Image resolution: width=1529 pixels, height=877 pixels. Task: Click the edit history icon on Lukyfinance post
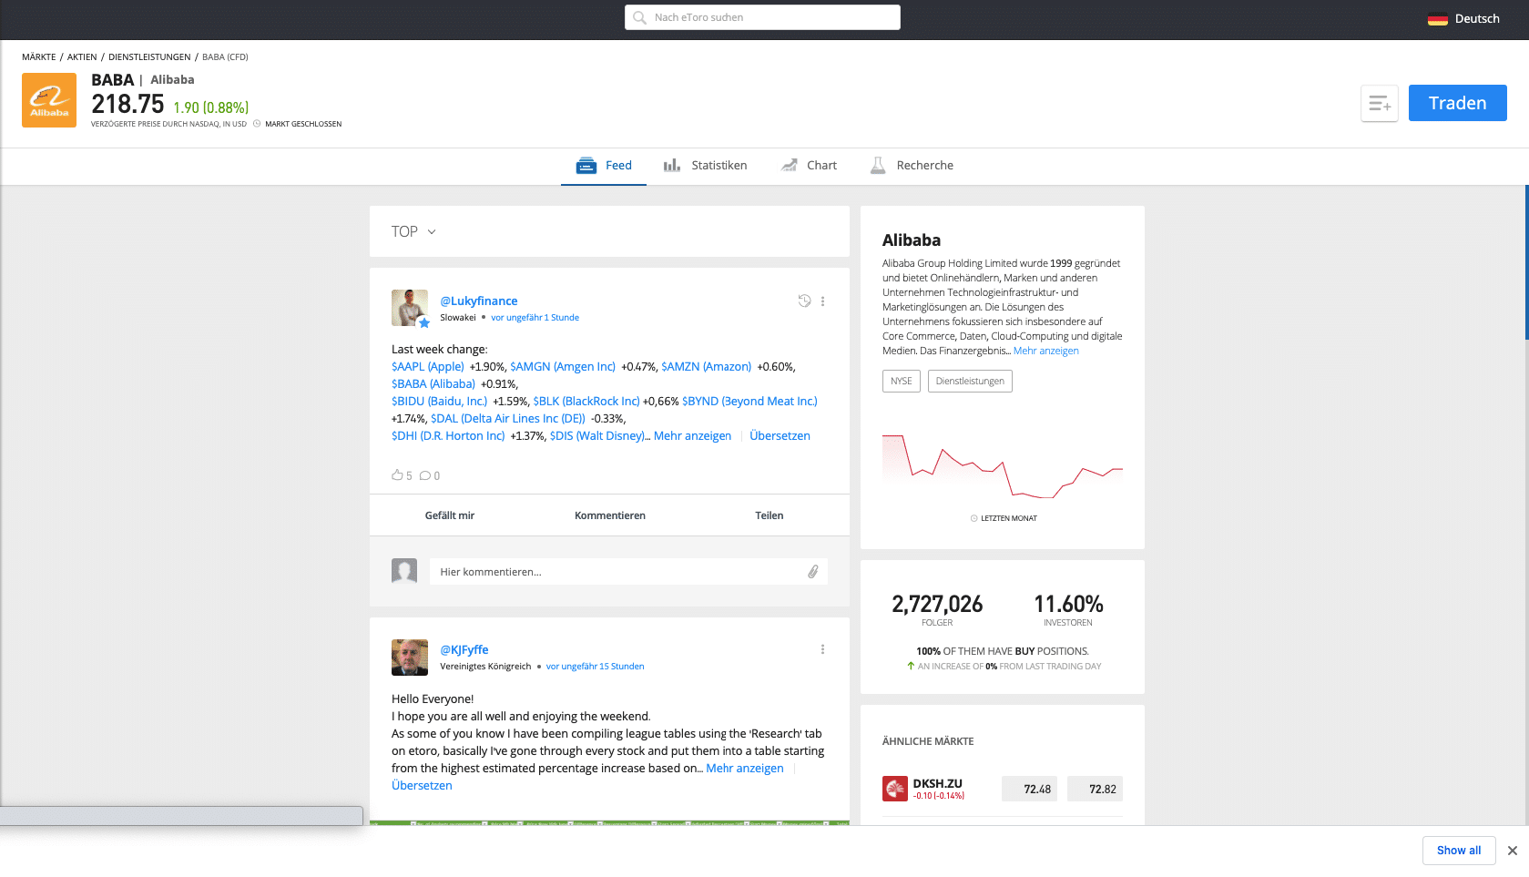click(x=804, y=301)
